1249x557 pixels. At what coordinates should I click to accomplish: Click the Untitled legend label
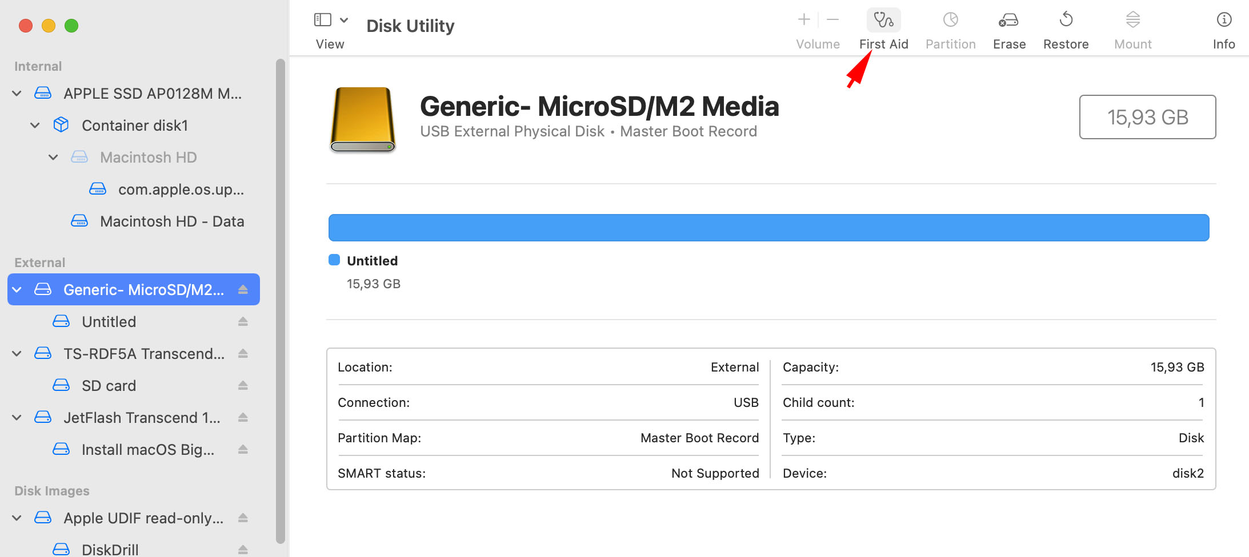[x=372, y=261]
